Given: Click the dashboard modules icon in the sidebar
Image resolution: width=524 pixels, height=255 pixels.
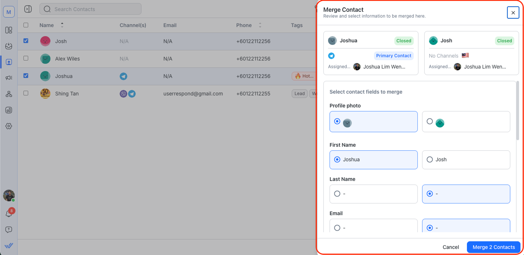Looking at the screenshot, I should point(9,30).
